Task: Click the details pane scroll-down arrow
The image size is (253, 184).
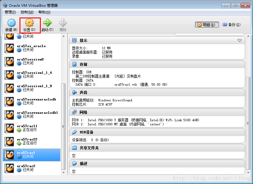Action: pyautogui.click(x=248, y=172)
